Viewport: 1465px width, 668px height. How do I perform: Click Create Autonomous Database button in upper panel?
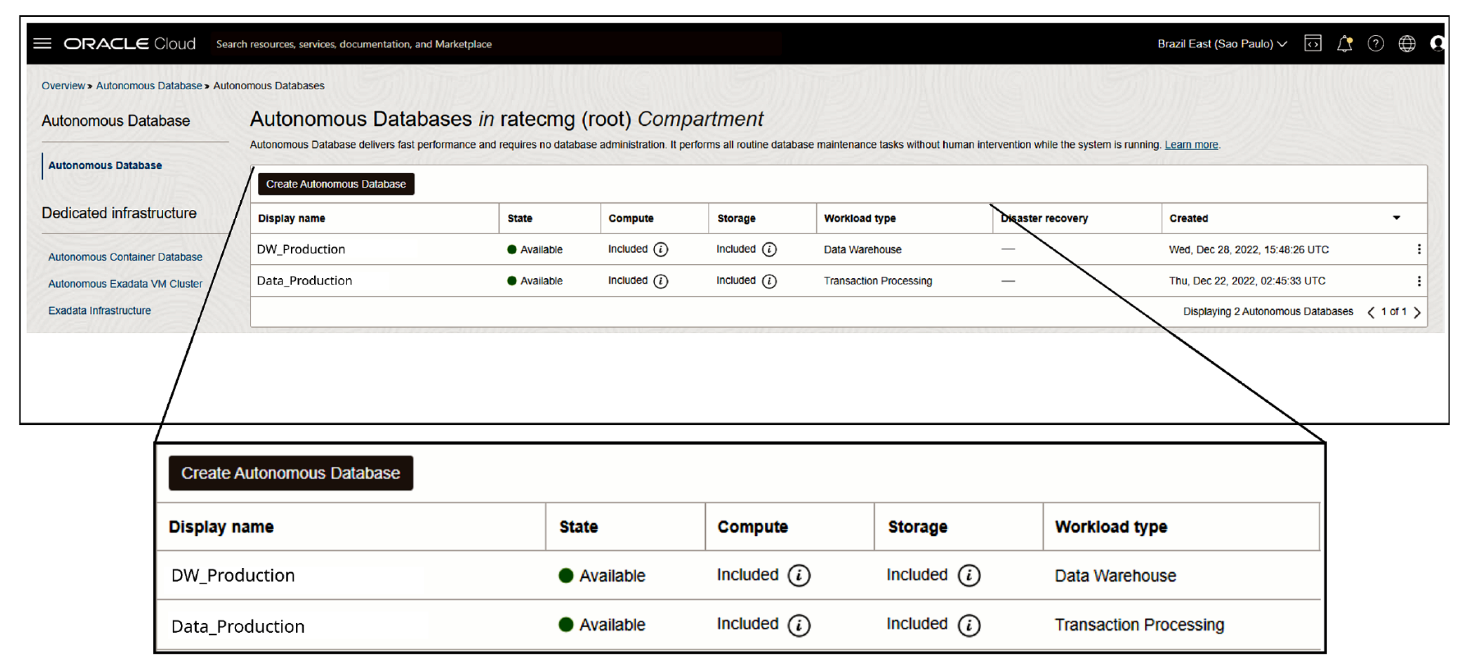click(x=336, y=184)
